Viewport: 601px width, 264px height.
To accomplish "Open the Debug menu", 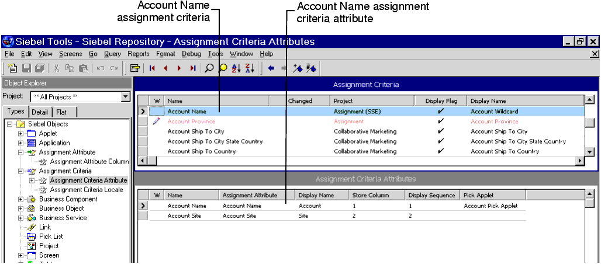I will [191, 54].
